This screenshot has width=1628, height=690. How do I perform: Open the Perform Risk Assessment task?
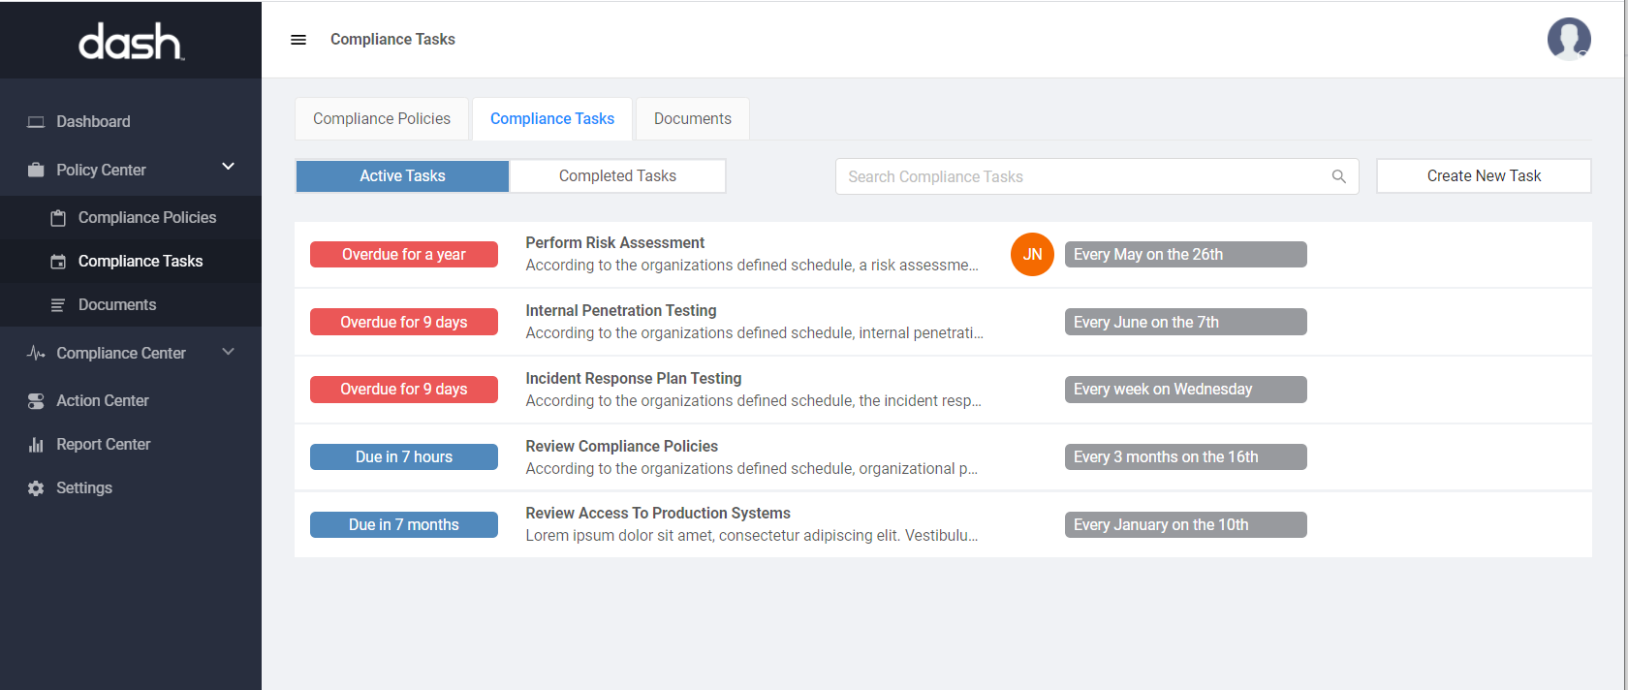tap(614, 243)
